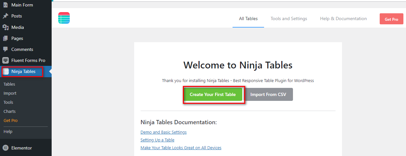Click the Ninja Tables logo icon
This screenshot has width=406, height=156.
[64, 18]
